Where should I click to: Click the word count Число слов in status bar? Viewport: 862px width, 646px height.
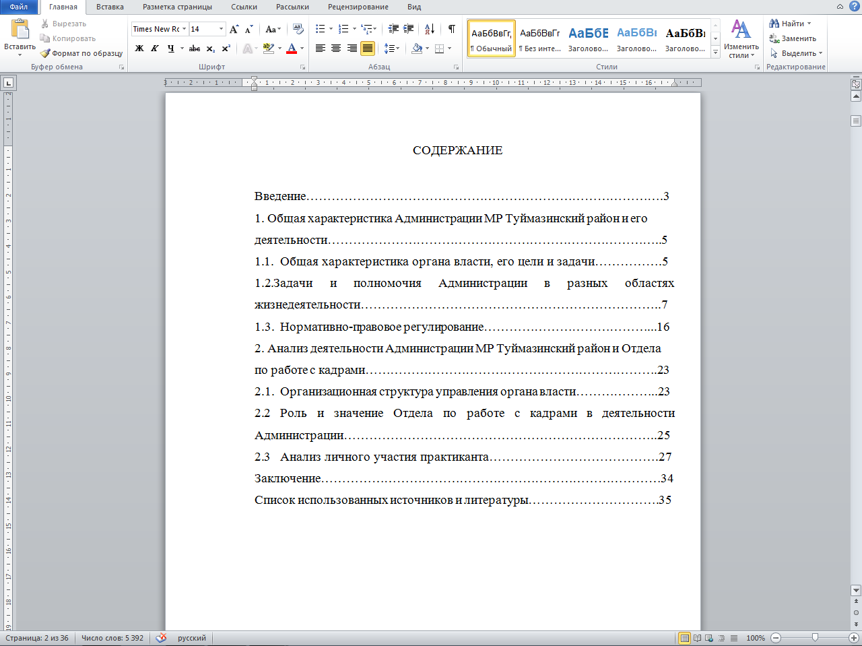pyautogui.click(x=112, y=638)
